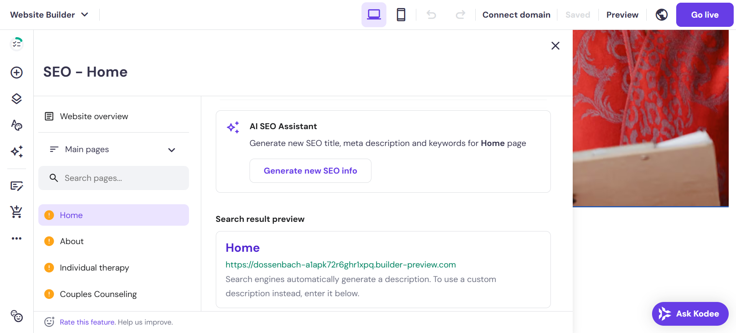Select the Couples Counseling page
The width and height of the screenshot is (736, 333).
coord(113,294)
